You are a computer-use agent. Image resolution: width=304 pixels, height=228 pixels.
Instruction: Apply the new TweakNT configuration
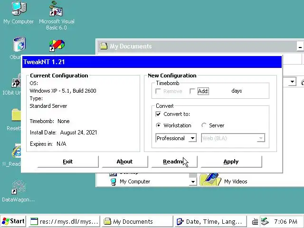pyautogui.click(x=231, y=161)
